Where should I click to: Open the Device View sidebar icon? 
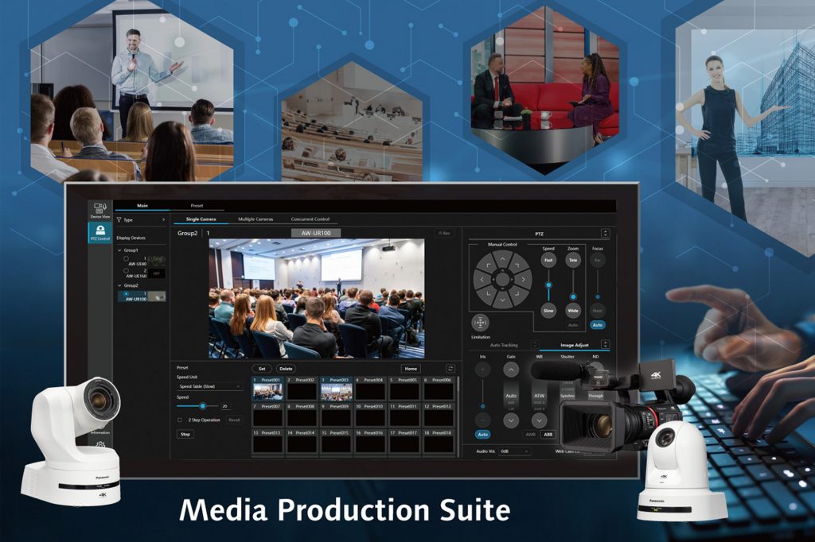click(99, 209)
